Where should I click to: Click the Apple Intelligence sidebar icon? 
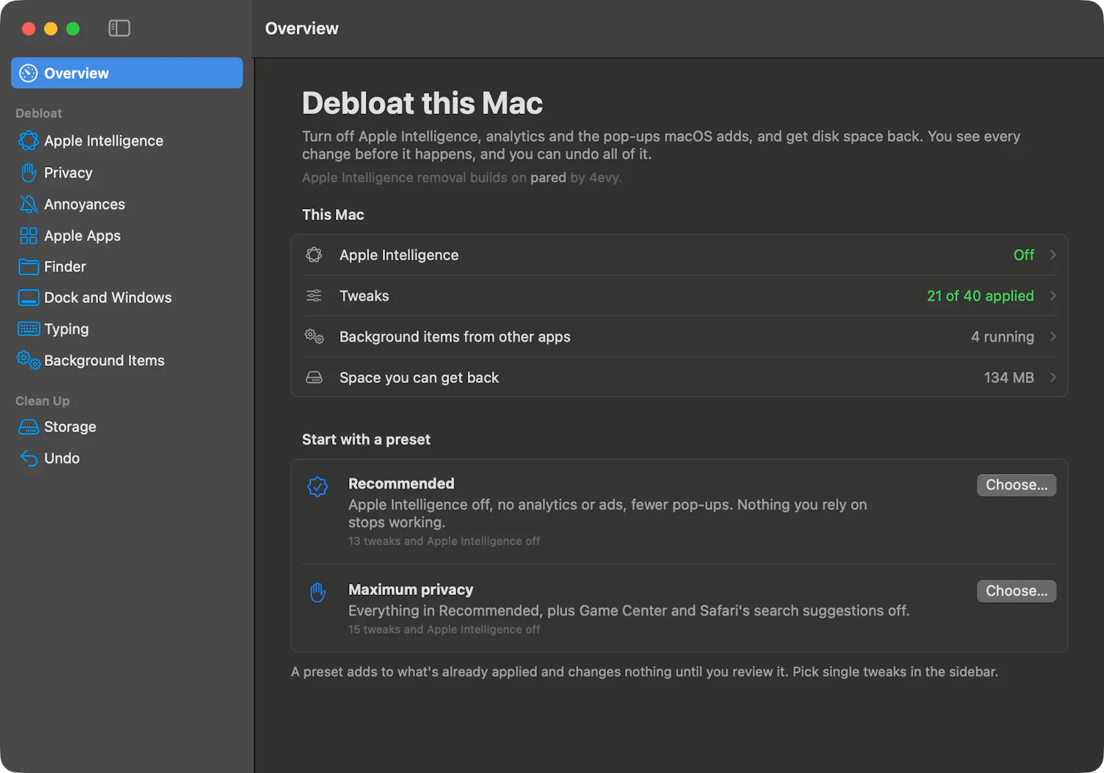click(x=28, y=141)
